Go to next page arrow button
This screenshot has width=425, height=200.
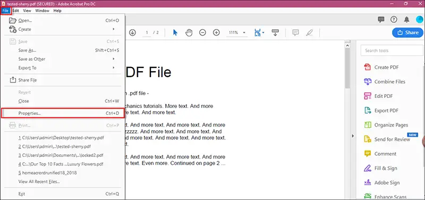coord(132,32)
